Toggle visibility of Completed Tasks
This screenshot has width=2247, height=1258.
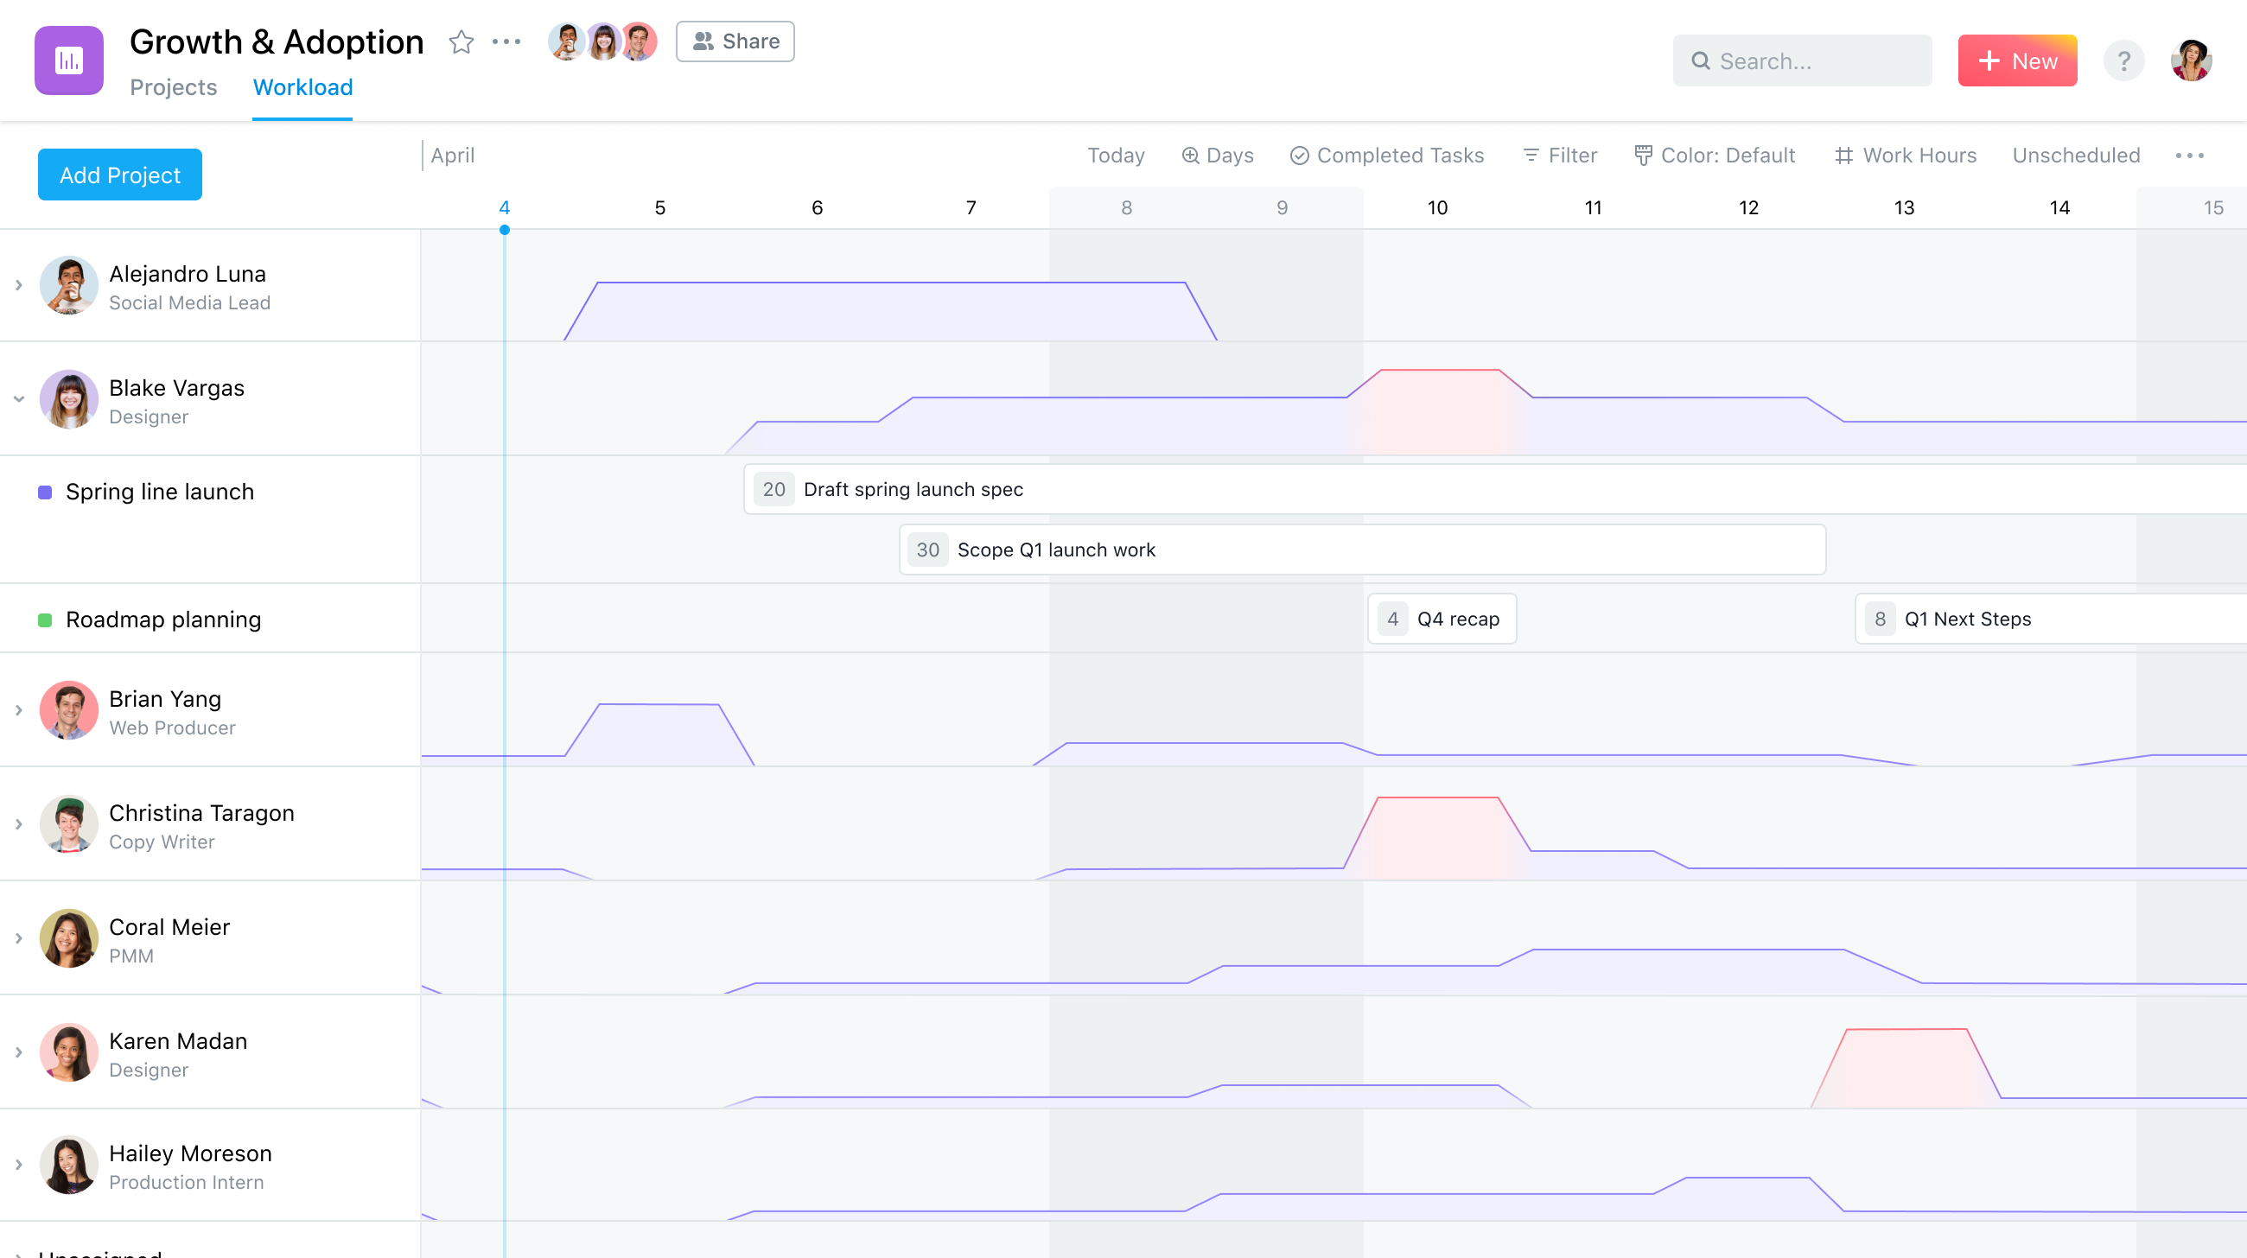click(1387, 155)
